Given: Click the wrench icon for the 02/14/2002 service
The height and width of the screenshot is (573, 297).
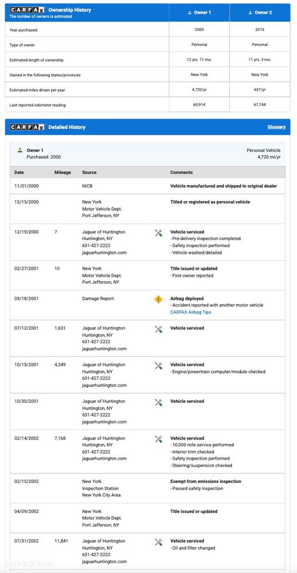Looking at the screenshot, I should click(x=158, y=439).
